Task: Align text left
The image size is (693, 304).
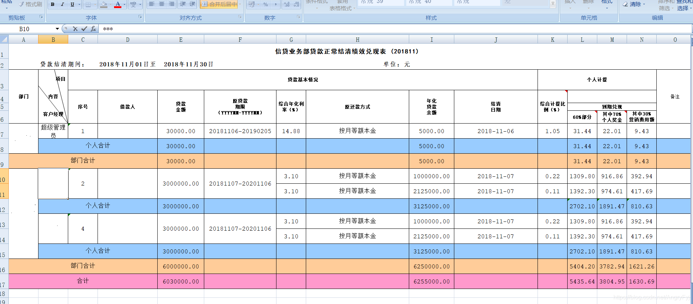Action: pyautogui.click(x=151, y=4)
